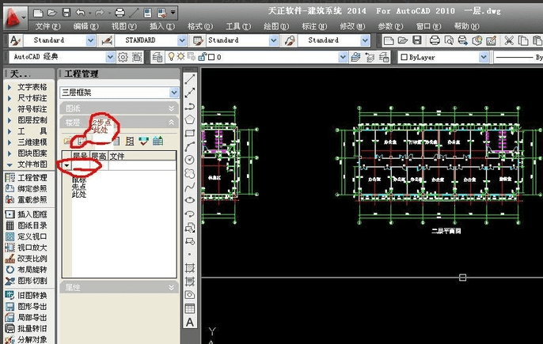Click the ByLayer color swatch box
543x344 pixels.
404,57
